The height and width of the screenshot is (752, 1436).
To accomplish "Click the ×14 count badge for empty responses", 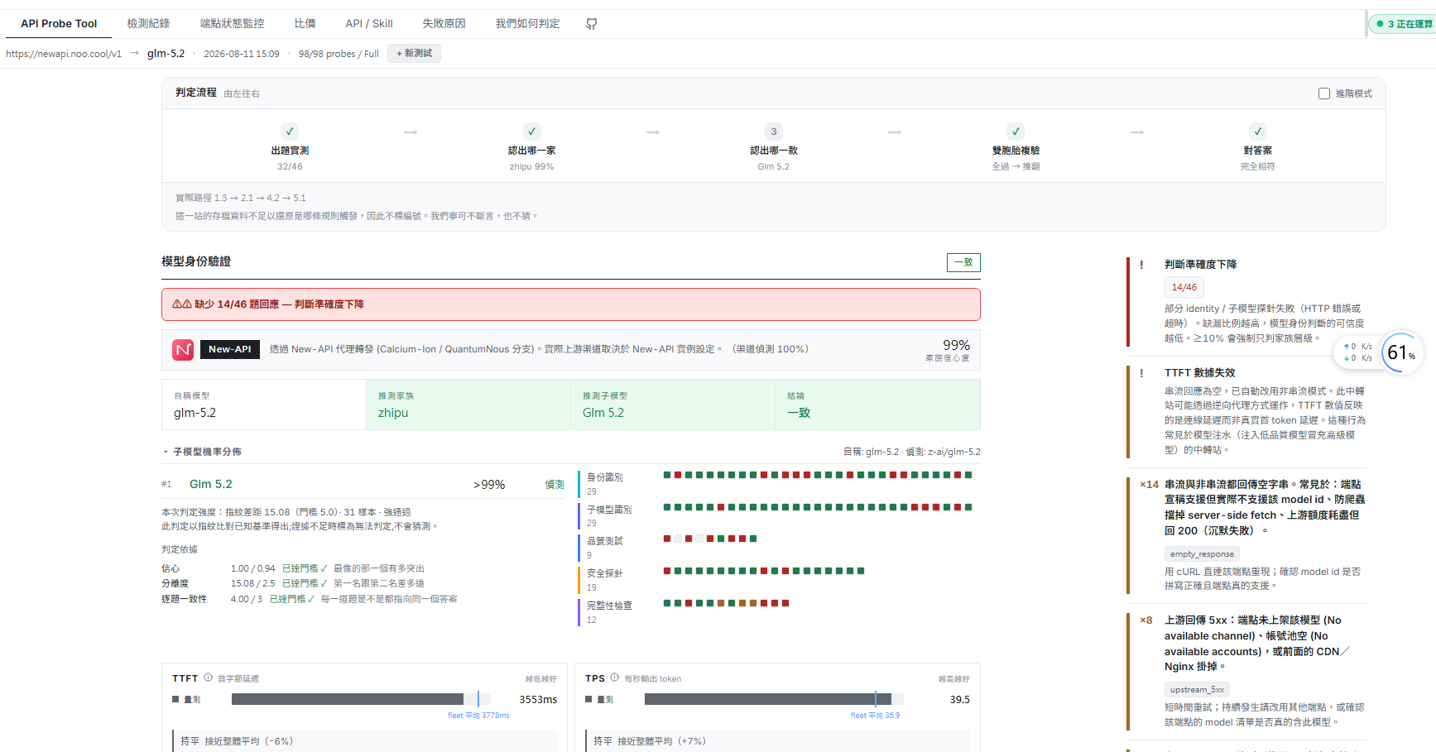I will click(x=1149, y=485).
